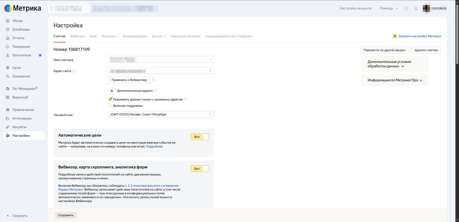Image resolution: width=459 pixels, height=222 pixels.
Task: Open the Помощь dropdown menu
Action: [x=389, y=8]
